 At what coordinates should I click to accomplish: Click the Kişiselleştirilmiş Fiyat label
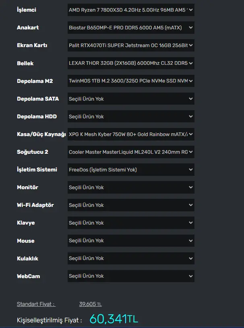point(50,320)
